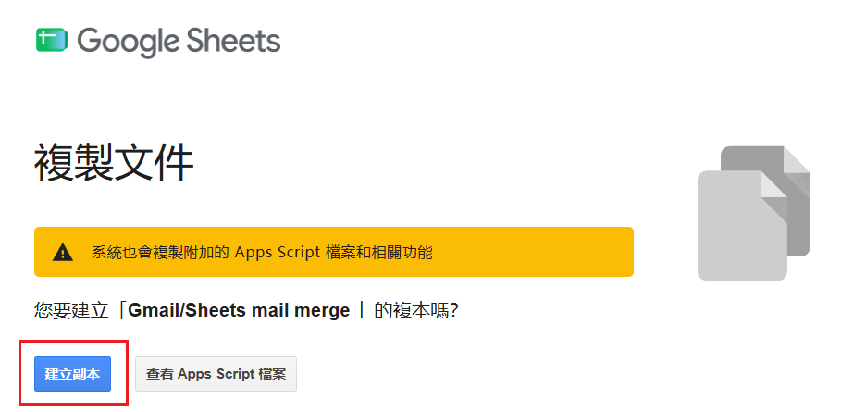Viewport: 841px width, 412px height.
Task: Open 查看 Apps Script 檔案 button
Action: click(x=216, y=374)
